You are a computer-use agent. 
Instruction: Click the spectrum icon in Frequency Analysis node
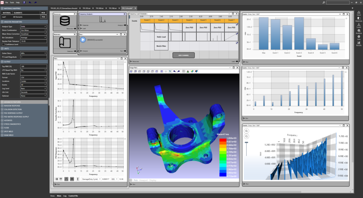tap(103, 19)
